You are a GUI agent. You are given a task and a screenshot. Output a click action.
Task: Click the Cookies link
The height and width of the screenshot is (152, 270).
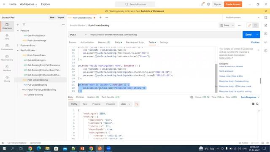[x=255, y=42]
